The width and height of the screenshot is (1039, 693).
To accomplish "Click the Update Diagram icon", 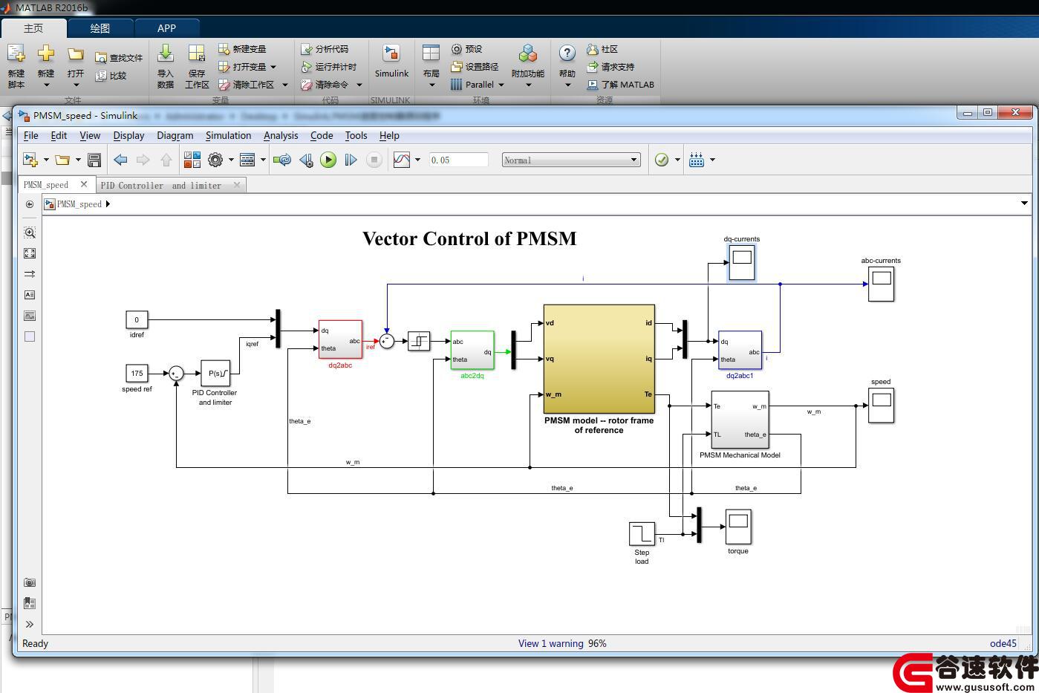I will pyautogui.click(x=282, y=160).
